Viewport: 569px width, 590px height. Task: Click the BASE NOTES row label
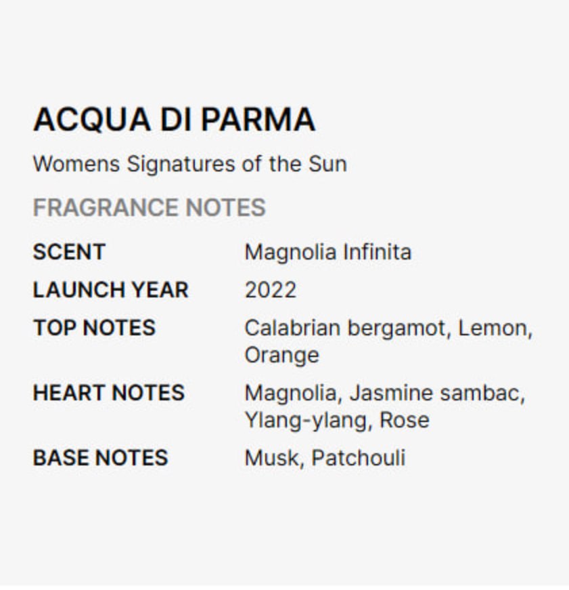pos(100,458)
